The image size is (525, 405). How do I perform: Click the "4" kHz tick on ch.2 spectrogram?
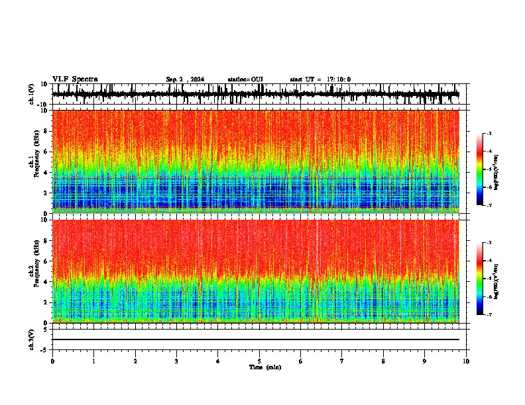point(46,282)
